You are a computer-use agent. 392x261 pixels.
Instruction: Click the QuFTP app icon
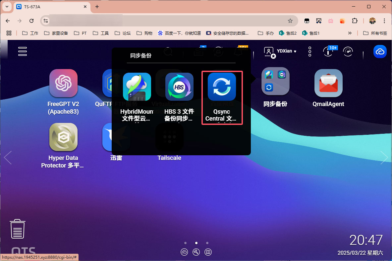click(x=107, y=83)
